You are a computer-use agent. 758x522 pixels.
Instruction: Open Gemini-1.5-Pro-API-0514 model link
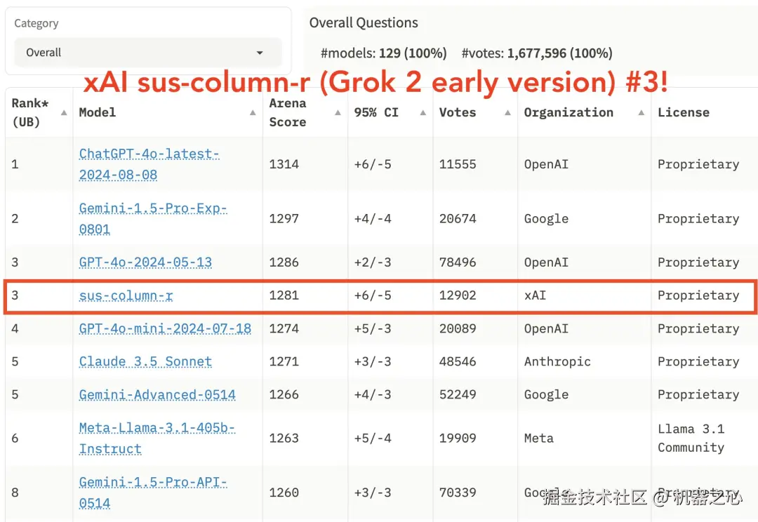tap(153, 493)
